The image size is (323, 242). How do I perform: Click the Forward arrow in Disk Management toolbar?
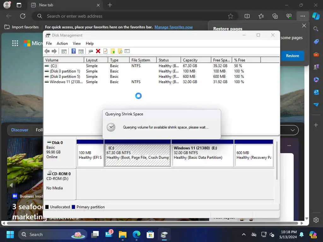coord(54,51)
